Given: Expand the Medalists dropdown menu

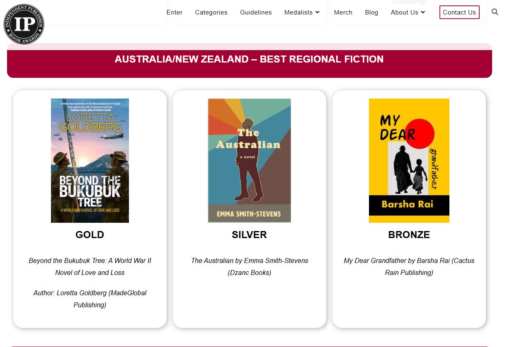Looking at the screenshot, I should point(302,12).
